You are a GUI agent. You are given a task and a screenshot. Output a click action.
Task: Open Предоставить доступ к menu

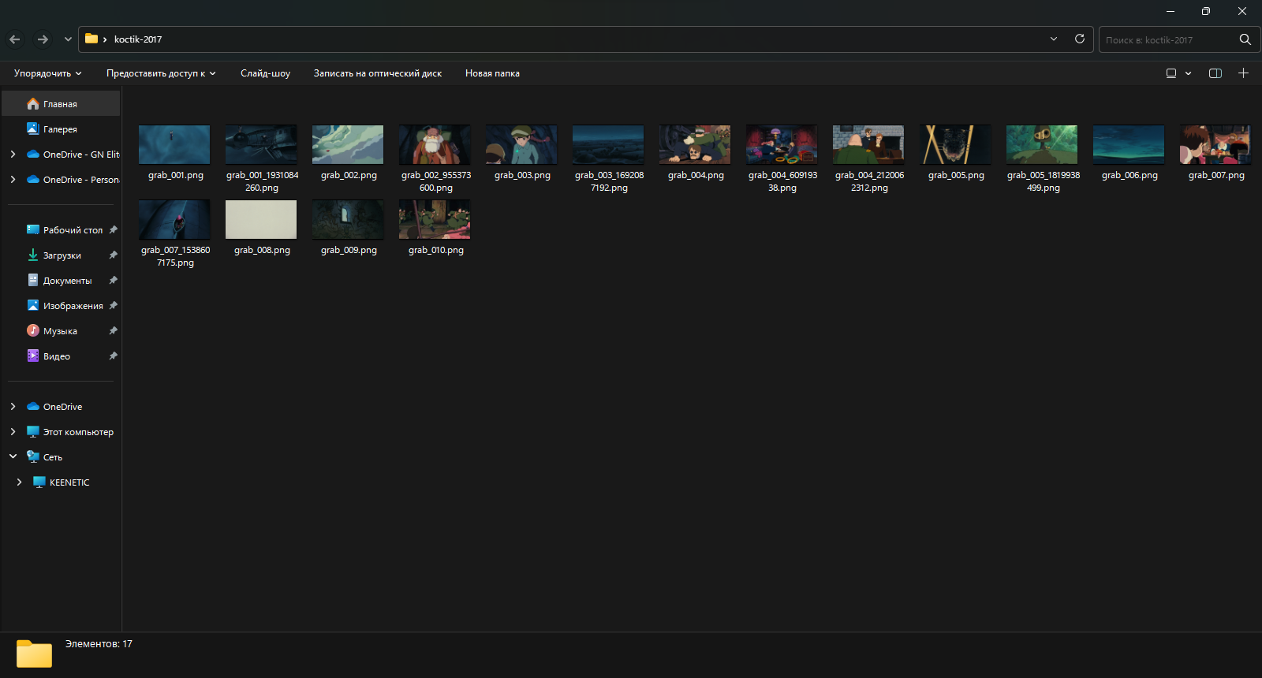point(161,73)
